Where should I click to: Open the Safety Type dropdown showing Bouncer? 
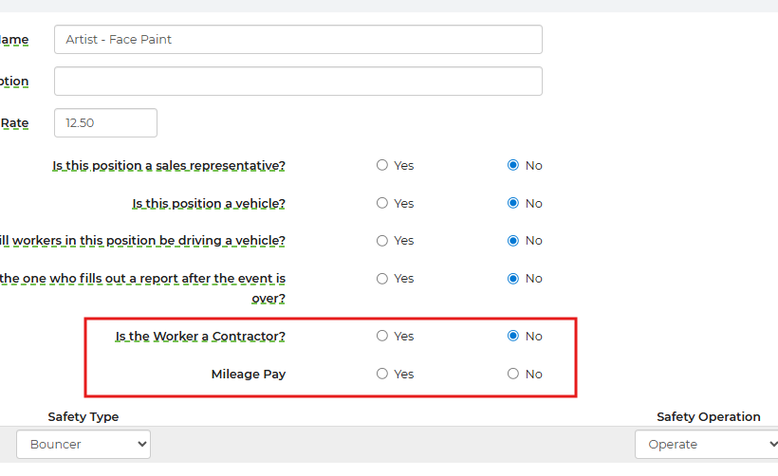(83, 444)
